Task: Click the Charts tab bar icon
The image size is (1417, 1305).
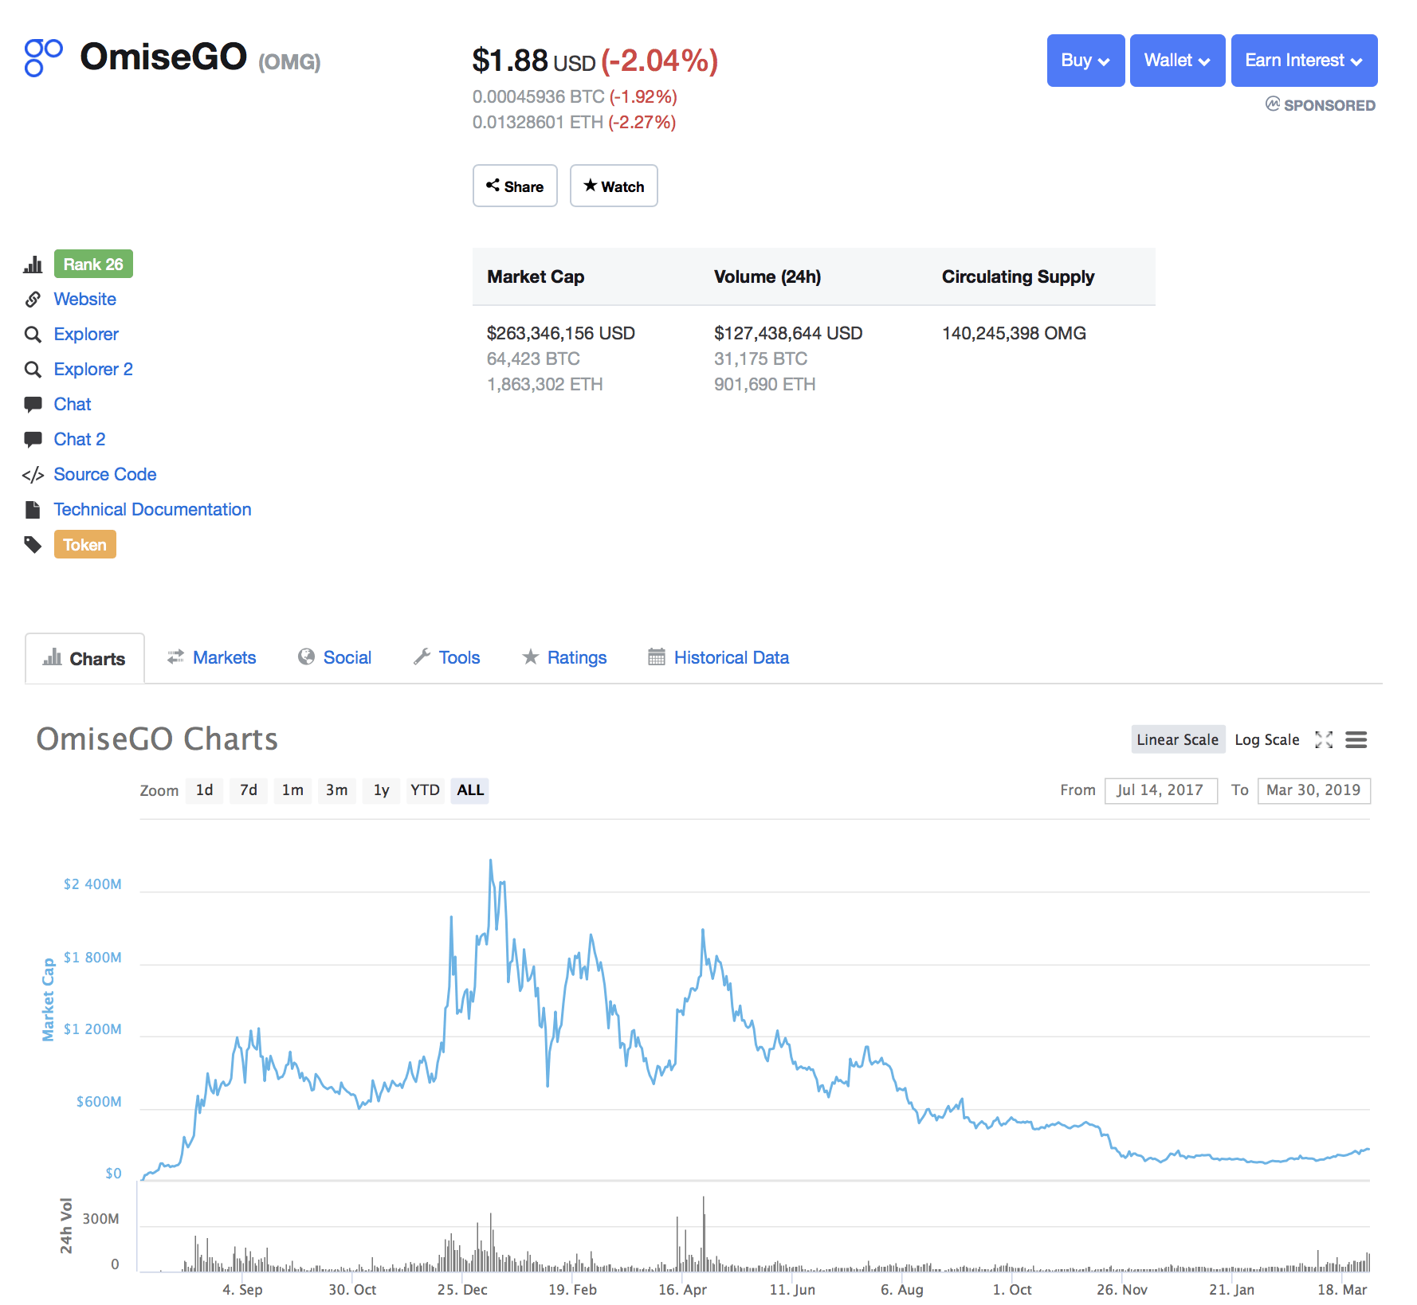Action: coord(52,657)
